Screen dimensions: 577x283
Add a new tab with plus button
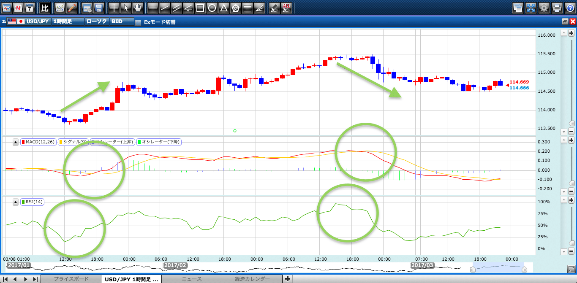(x=288, y=279)
